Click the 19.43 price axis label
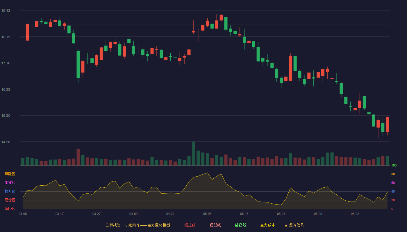Image resolution: width=407 pixels, height=232 pixels. (x=6, y=11)
